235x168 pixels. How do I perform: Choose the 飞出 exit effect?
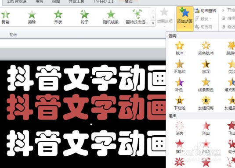click(x=231, y=129)
